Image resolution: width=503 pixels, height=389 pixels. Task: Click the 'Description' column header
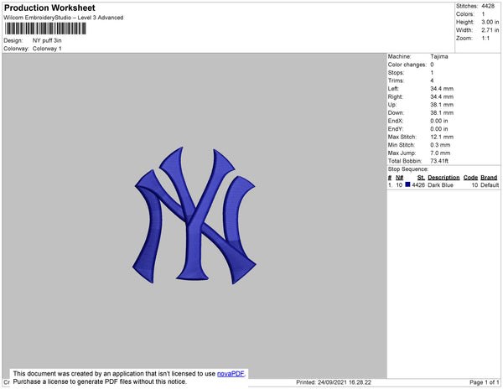pos(443,178)
